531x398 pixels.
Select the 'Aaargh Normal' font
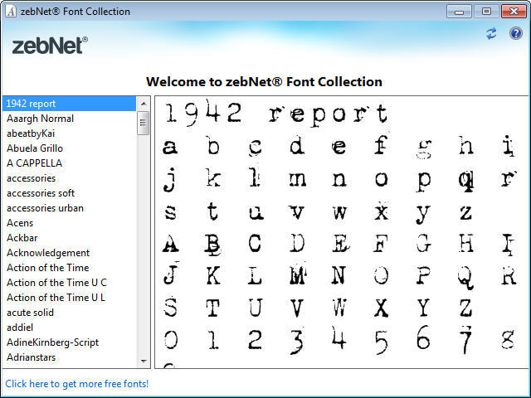click(69, 119)
